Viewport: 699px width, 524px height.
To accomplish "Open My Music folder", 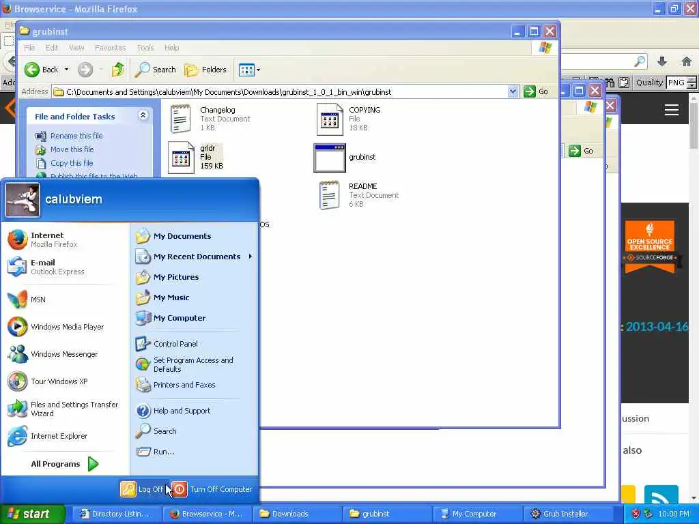I will point(195,297).
